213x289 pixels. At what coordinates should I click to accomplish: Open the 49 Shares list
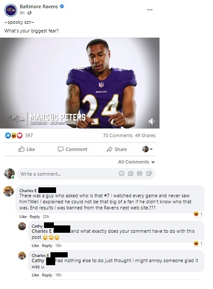point(145,135)
